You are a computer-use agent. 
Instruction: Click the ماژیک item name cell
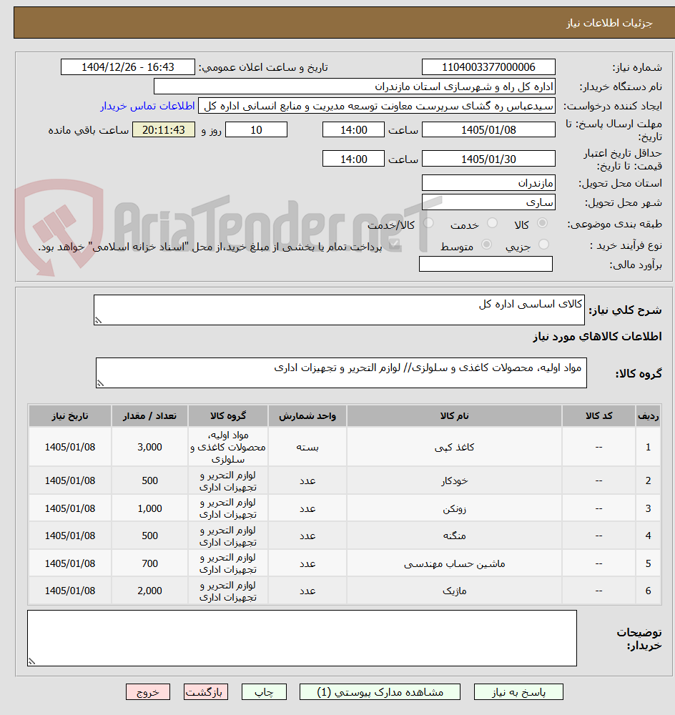click(x=454, y=591)
